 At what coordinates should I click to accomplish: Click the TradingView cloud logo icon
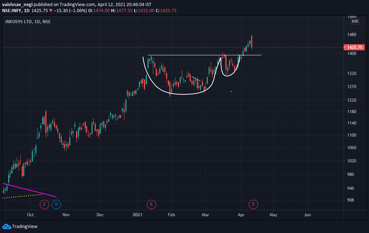[6, 227]
